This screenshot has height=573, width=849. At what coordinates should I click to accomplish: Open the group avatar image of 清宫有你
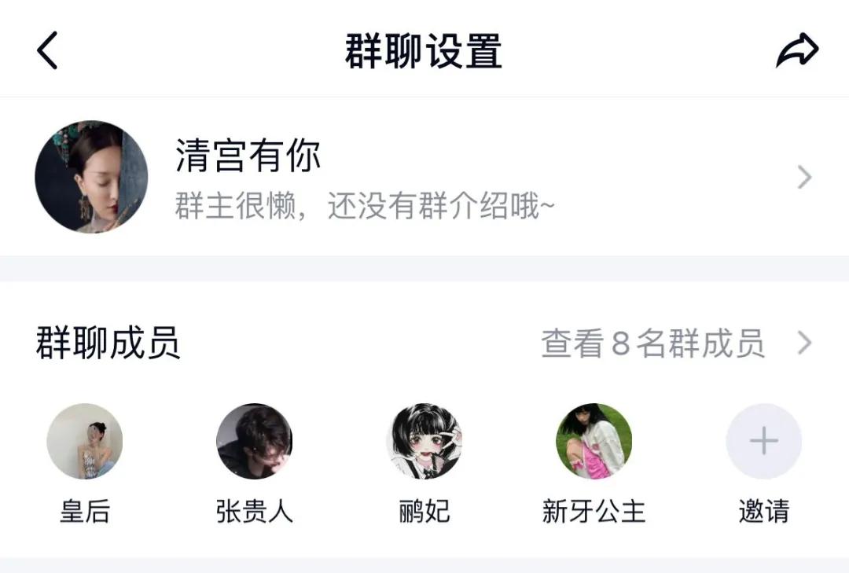pos(92,176)
